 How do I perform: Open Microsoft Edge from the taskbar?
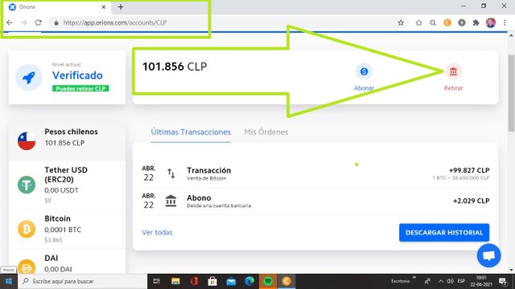(249, 281)
